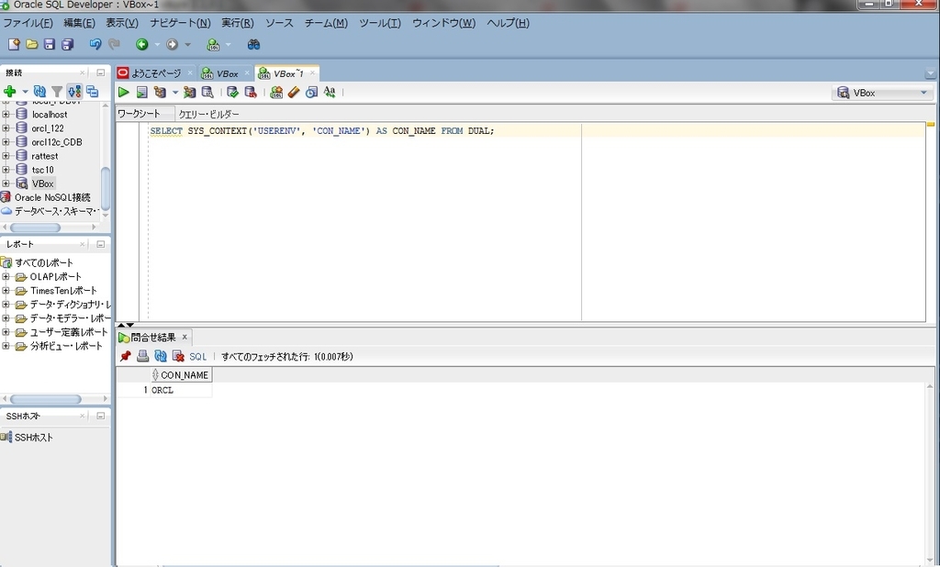Clear the worksheet with the eraser icon
The image size is (940, 567).
tap(294, 93)
